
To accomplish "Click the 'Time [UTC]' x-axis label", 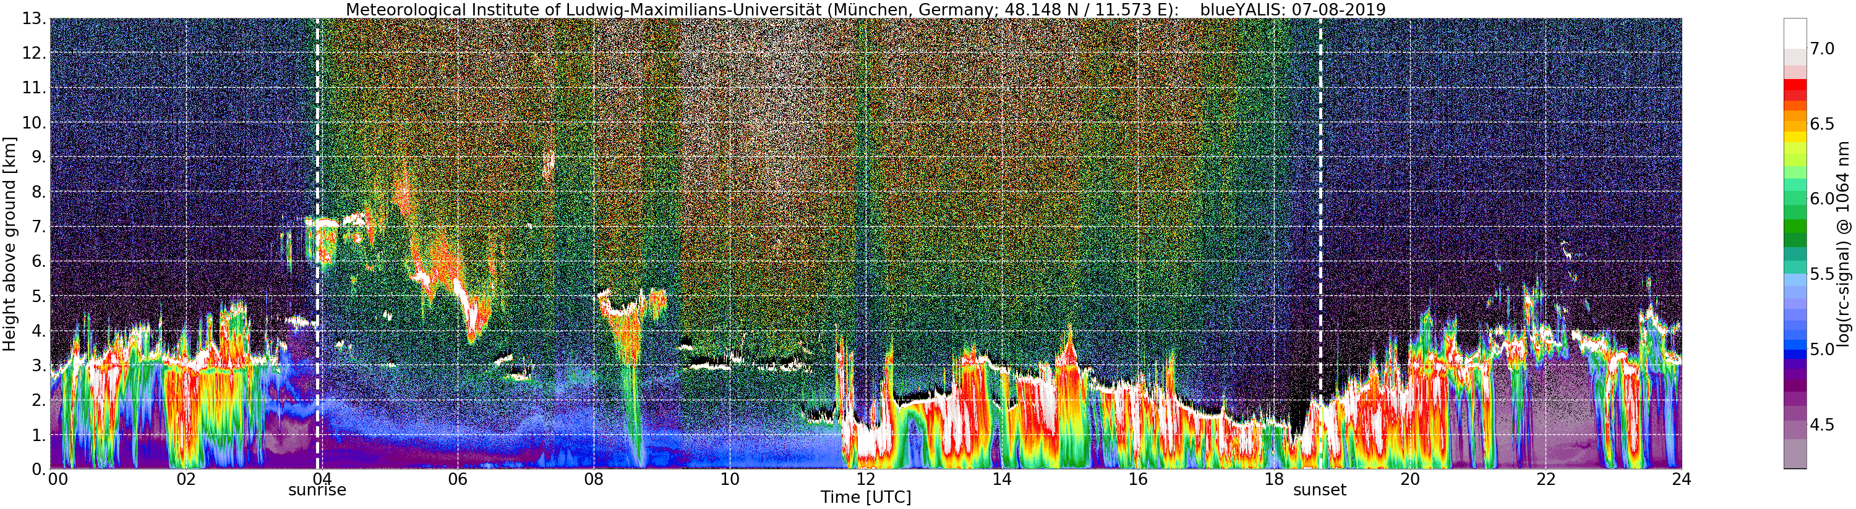I will tap(865, 497).
